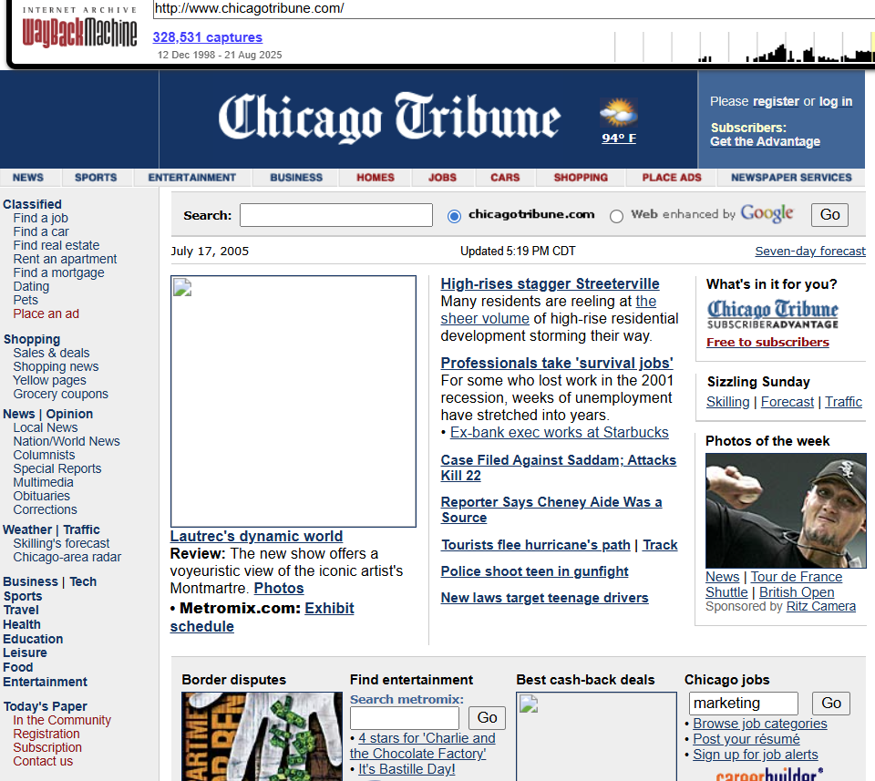875x781 pixels.
Task: Click the Lautrec Photos link
Action: click(x=279, y=588)
